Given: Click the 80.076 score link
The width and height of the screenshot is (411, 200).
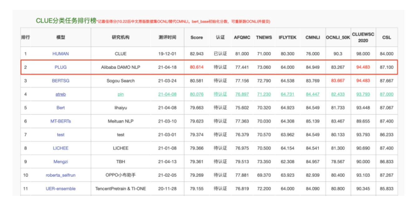Looking at the screenshot, I should [197, 94].
